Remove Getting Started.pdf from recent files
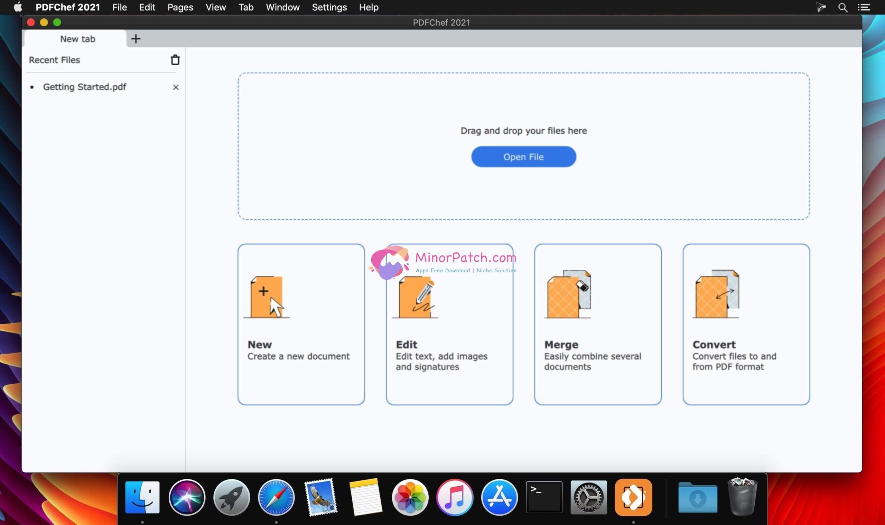The image size is (885, 525). tap(176, 87)
